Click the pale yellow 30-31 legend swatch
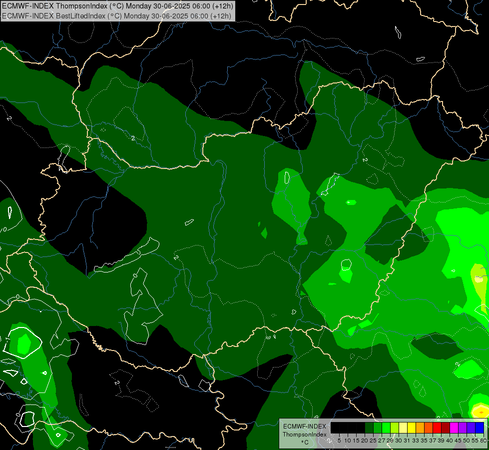 [403, 427]
